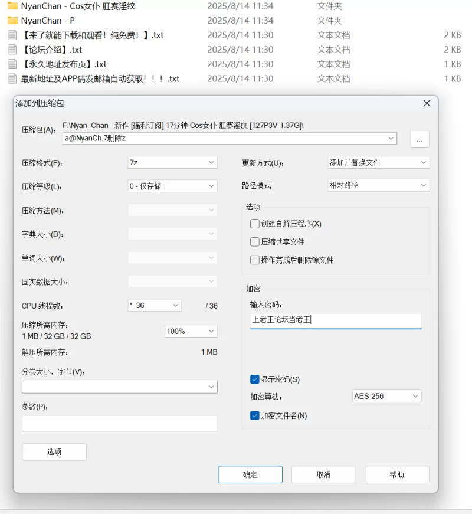Viewport: 472px width, 514px height.
Task: Open the 更新方式(U) dropdown
Action: [379, 163]
